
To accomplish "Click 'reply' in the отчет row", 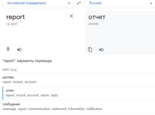I will (x=54, y=95).
